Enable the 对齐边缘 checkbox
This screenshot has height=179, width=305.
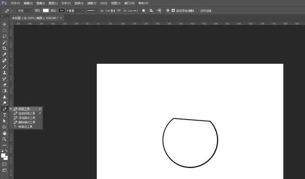(197, 11)
